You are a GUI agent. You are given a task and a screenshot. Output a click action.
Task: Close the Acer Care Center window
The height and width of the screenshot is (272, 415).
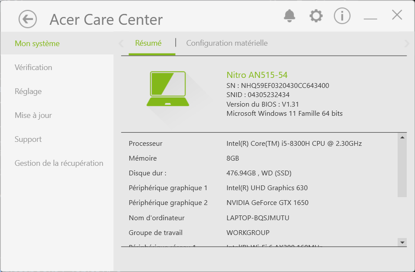(397, 15)
